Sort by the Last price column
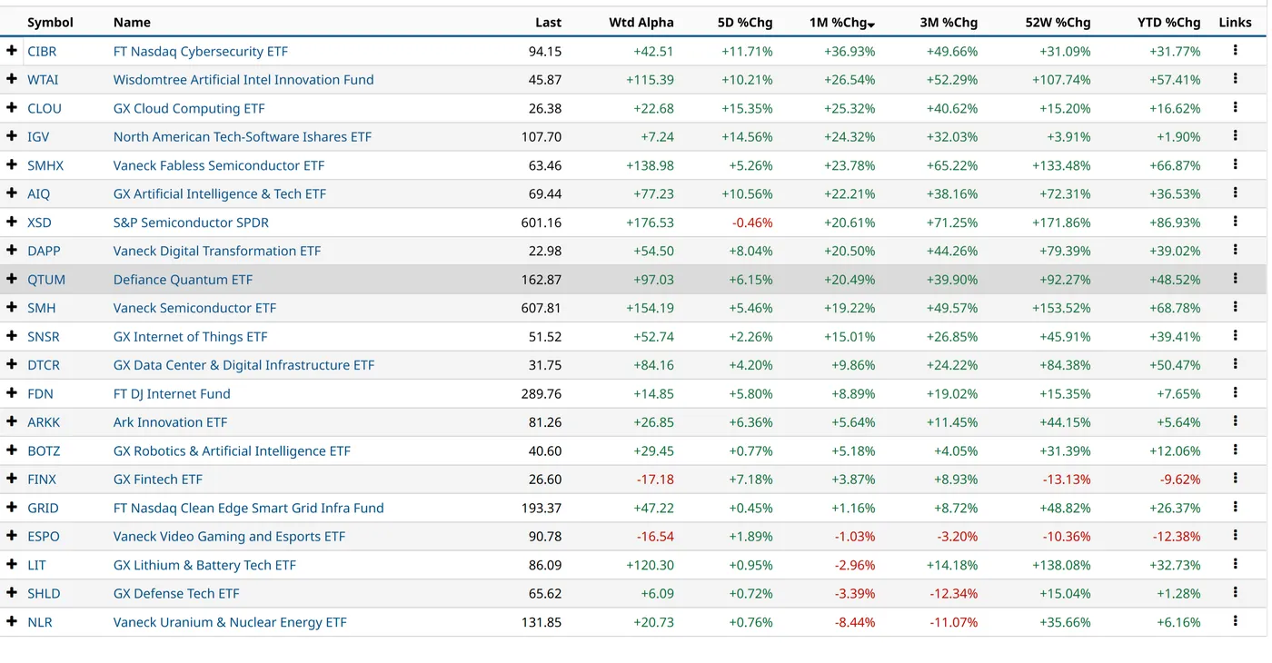 tap(548, 22)
